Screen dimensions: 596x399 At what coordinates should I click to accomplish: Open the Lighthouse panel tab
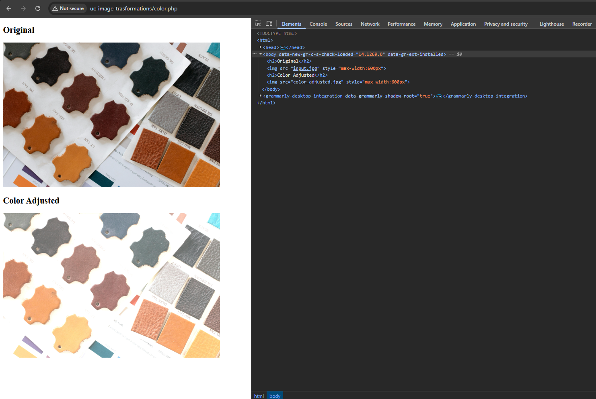click(551, 24)
